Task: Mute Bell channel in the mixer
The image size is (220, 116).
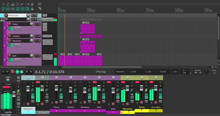Action: [x=104, y=83]
